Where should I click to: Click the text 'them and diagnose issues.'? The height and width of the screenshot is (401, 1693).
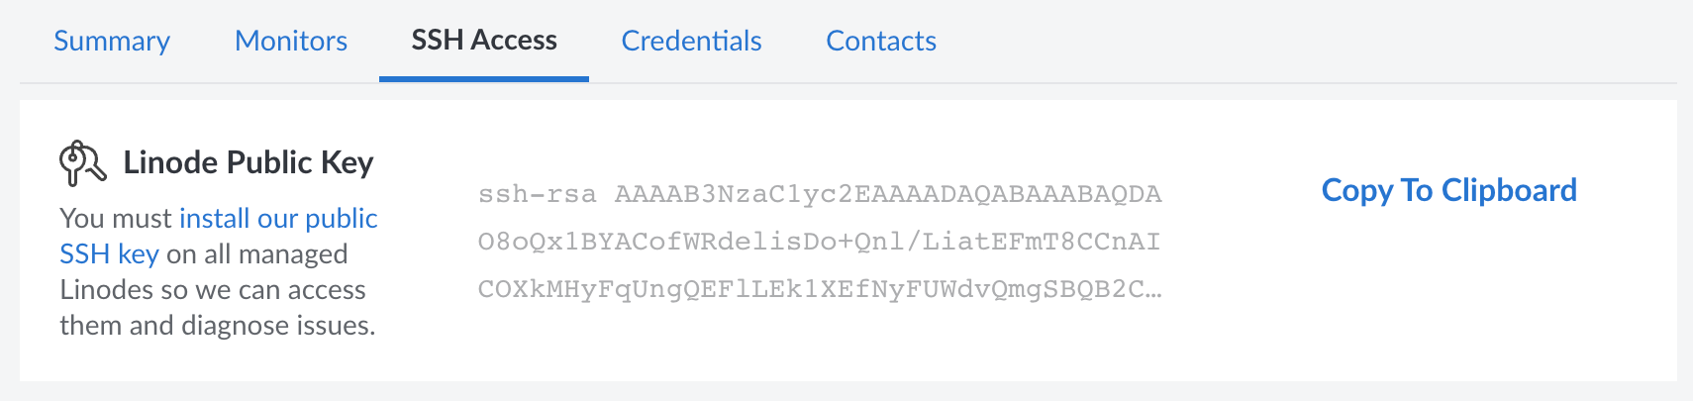[218, 325]
